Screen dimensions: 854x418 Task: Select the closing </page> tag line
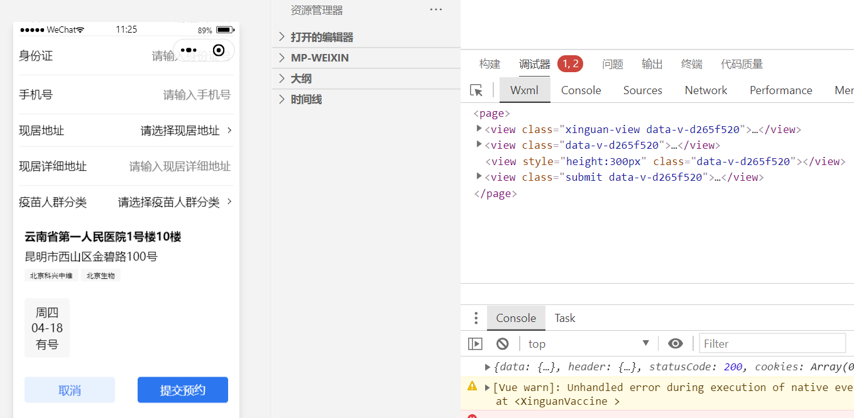point(495,193)
